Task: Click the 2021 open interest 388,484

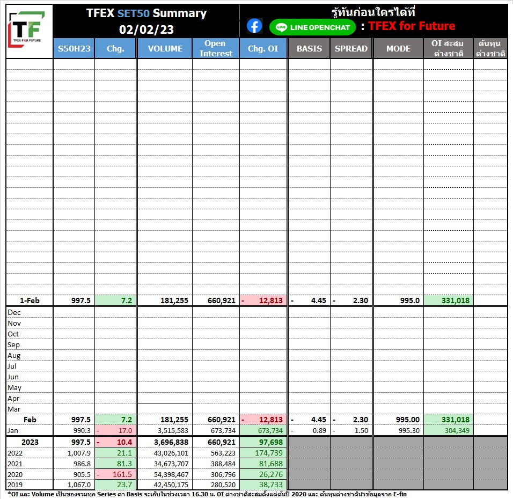Action: pos(223,464)
